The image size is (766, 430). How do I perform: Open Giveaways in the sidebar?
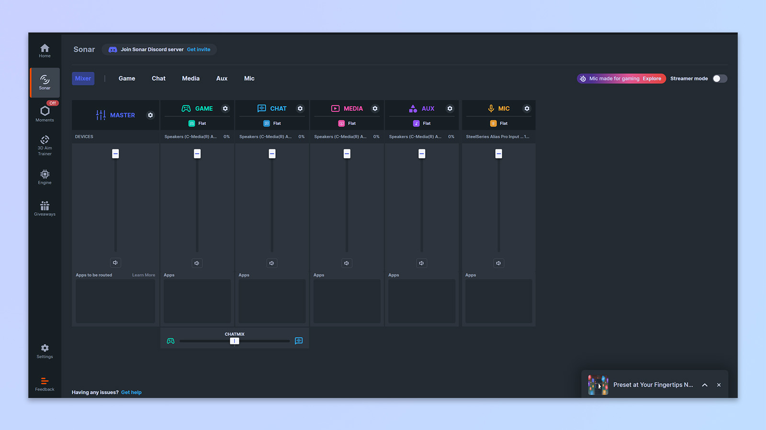pyautogui.click(x=45, y=208)
